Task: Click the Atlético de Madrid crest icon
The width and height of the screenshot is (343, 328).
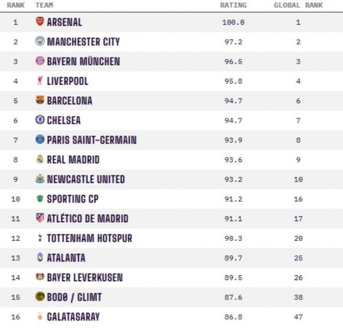Action: [x=40, y=218]
